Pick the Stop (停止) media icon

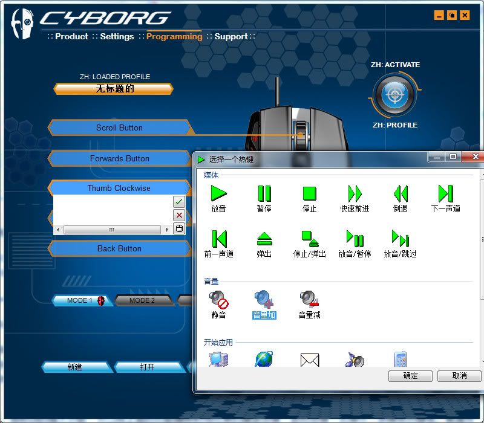(x=309, y=193)
